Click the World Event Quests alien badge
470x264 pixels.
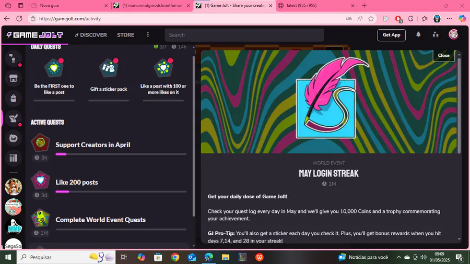pyautogui.click(x=40, y=218)
